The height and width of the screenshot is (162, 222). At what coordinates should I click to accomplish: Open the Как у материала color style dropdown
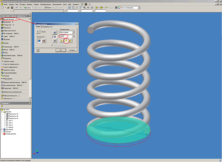[x=139, y=8]
